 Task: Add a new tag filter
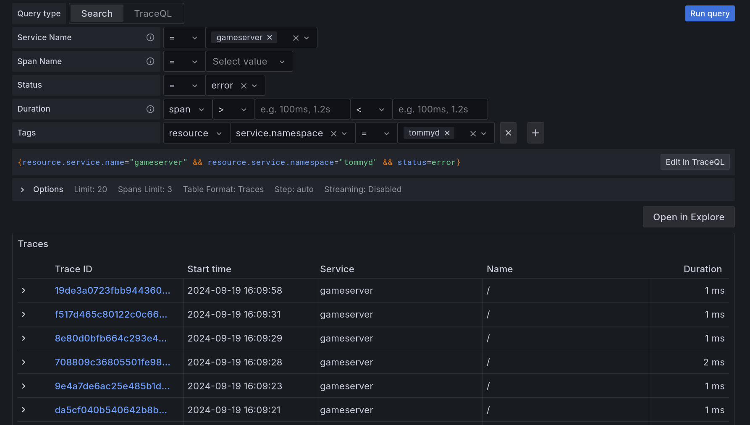[x=536, y=133]
